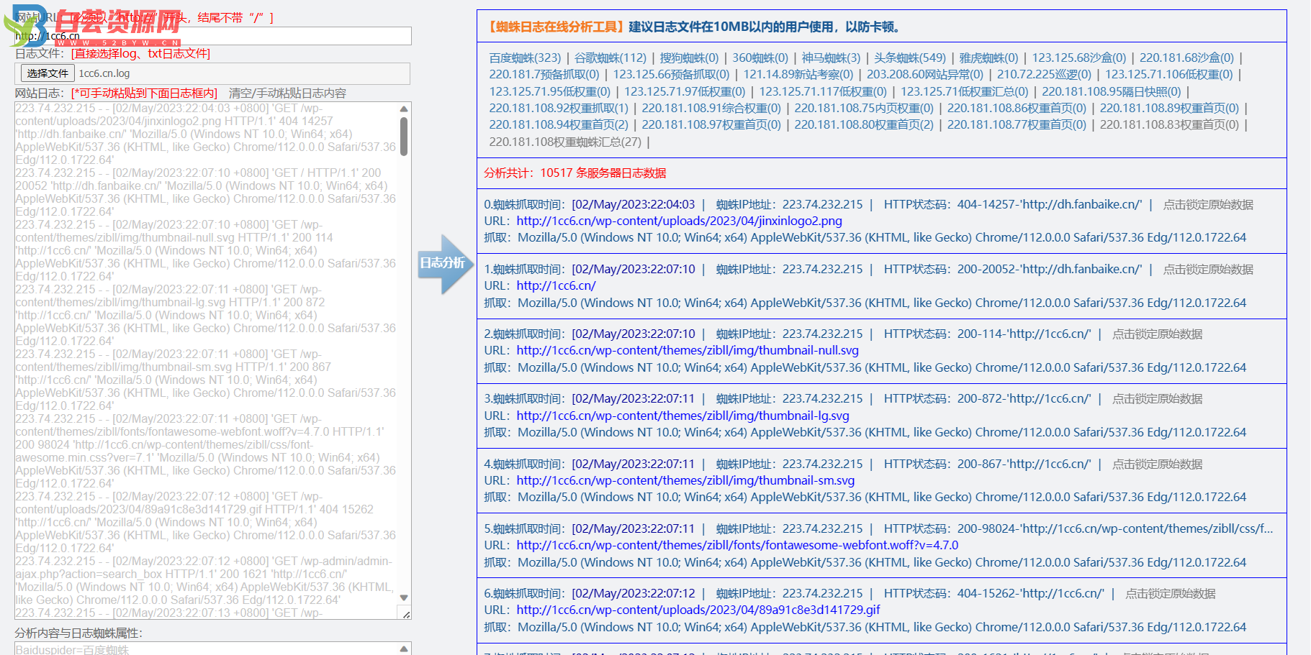
Task: Open the fontawesome-webfont.woff2 URL link
Action: pyautogui.click(x=737, y=545)
